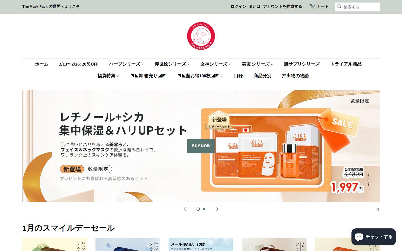This screenshot has width=402, height=251.
Task: Open カート link
Action: click(322, 6)
